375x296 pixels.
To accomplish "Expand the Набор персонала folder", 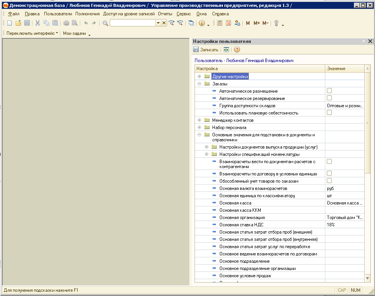I will 199,127.
